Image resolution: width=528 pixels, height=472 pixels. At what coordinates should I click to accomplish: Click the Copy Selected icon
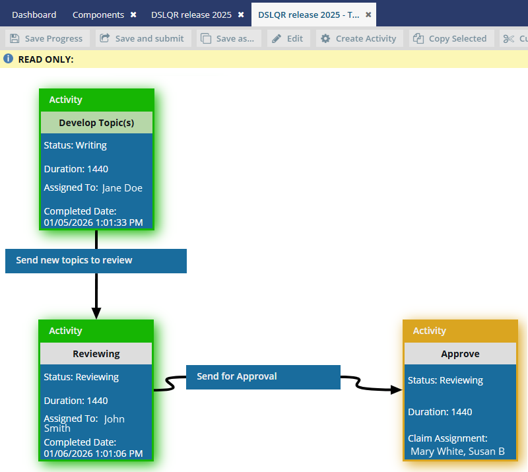tap(418, 38)
